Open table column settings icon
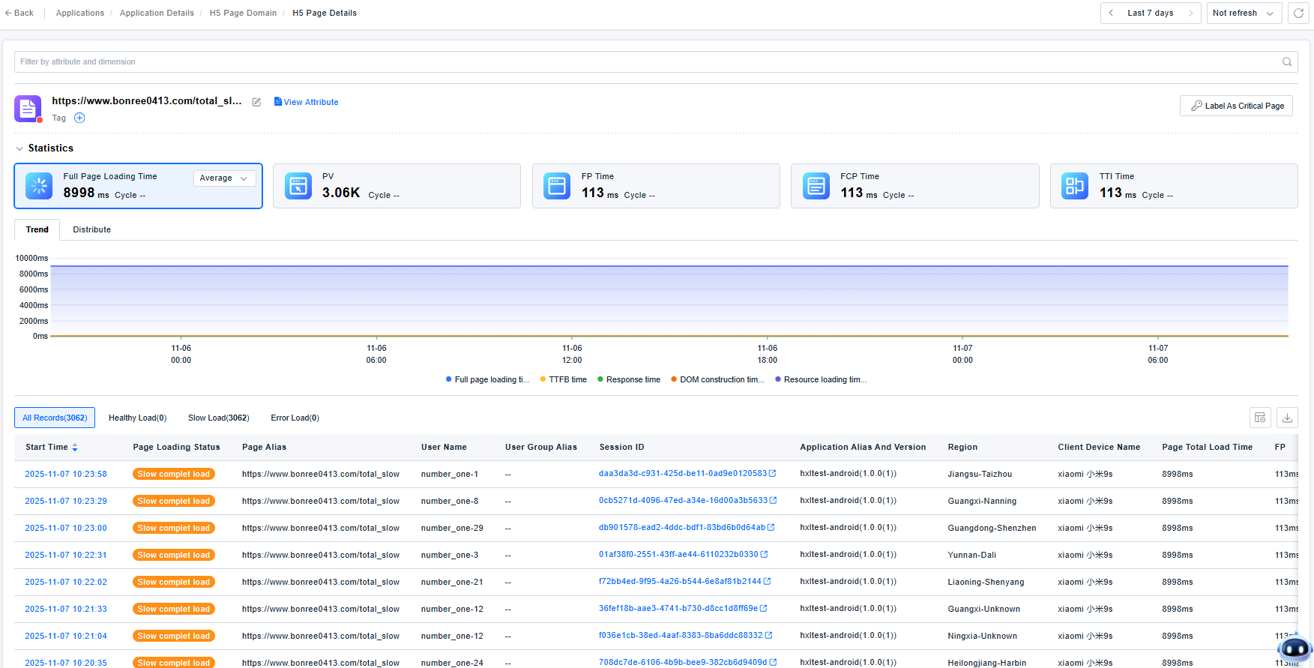The width and height of the screenshot is (1314, 668). 1260,418
